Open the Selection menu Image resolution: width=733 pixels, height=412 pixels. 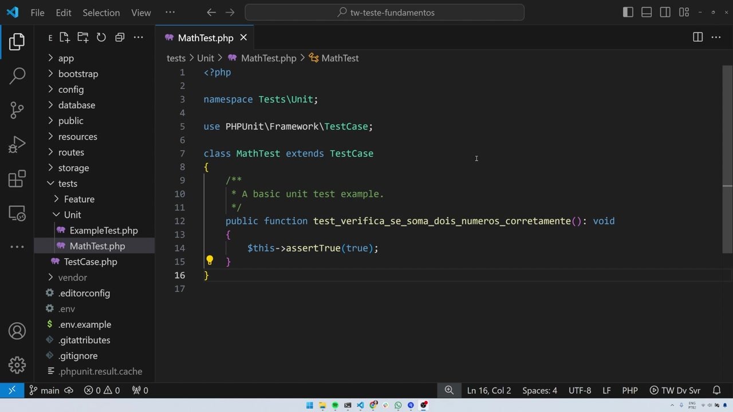point(101,13)
